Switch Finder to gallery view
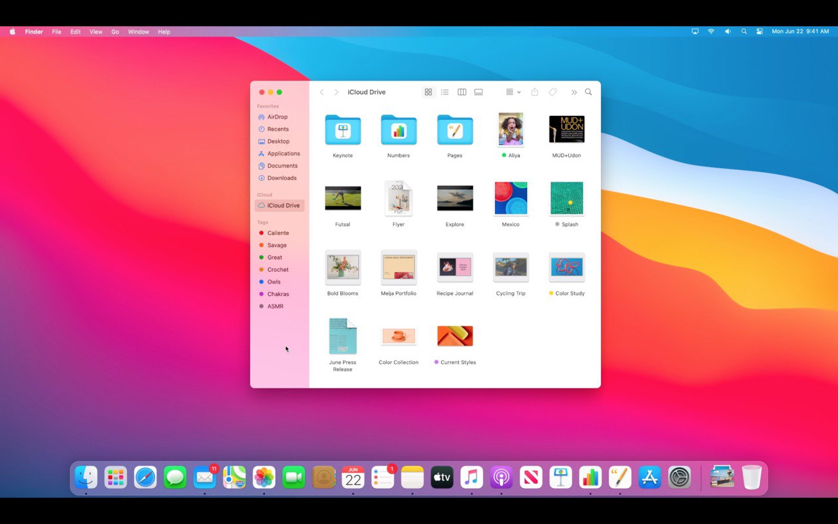This screenshot has height=524, width=838. (479, 92)
